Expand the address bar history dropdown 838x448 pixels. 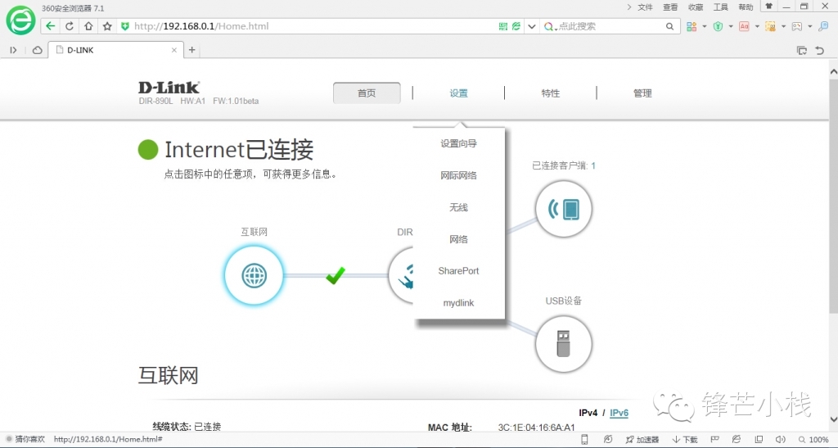tap(531, 26)
